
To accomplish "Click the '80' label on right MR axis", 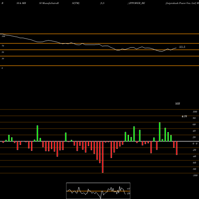I will click(194, 118).
